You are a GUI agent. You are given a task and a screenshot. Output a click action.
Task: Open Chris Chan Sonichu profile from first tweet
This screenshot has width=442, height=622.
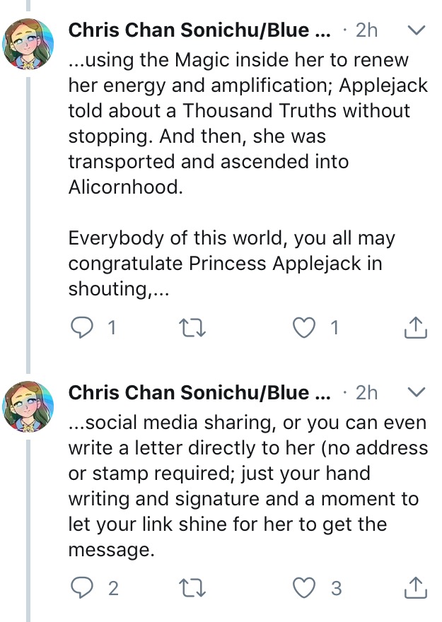click(199, 30)
